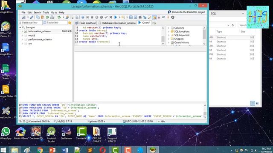Click the star favorites icon beside Table filter
Screen dimensions: 273x153
pos(70,23)
